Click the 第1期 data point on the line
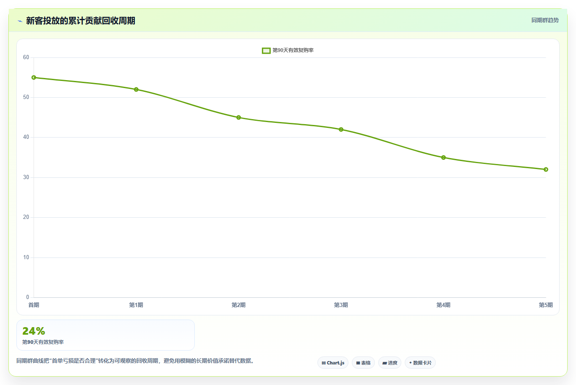 tap(136, 89)
